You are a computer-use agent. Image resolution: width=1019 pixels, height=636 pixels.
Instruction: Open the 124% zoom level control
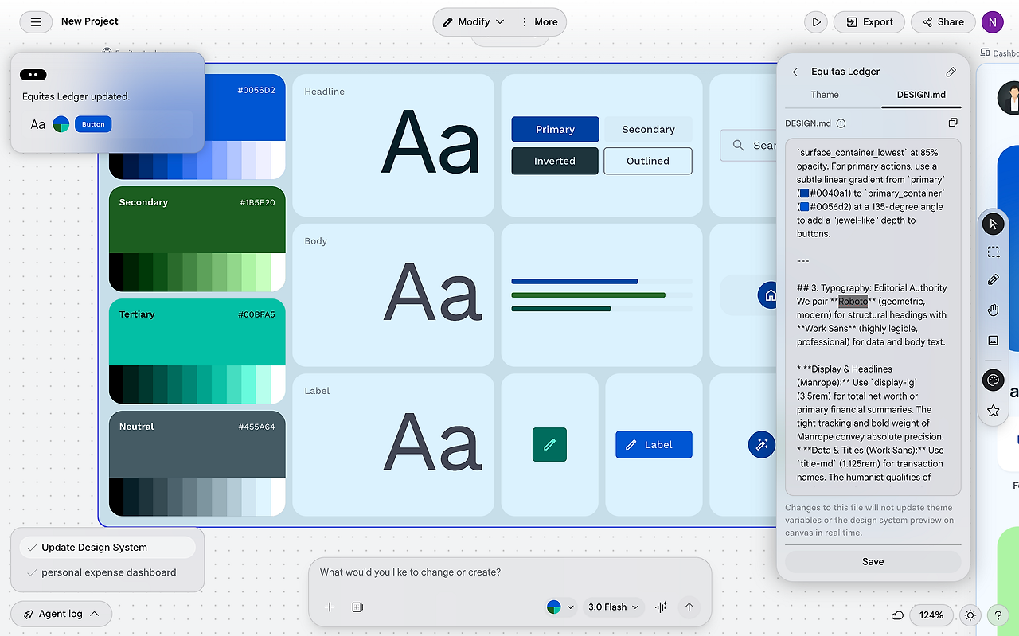tap(931, 615)
